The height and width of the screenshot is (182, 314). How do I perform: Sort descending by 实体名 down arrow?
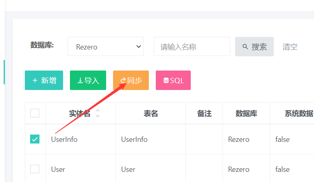[98, 116]
